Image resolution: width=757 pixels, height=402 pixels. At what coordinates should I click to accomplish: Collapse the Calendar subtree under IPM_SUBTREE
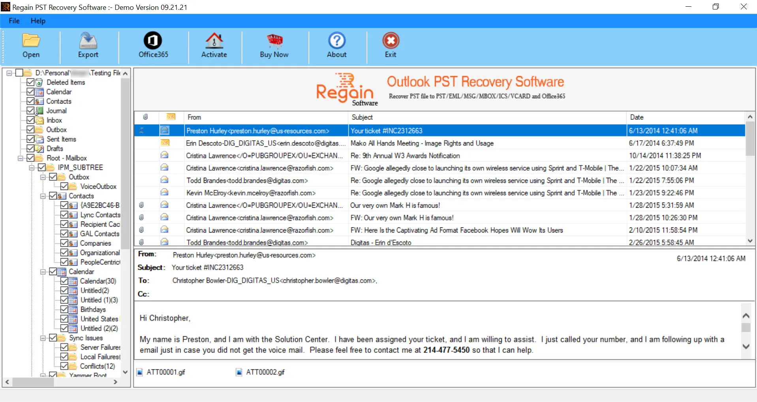pos(43,272)
